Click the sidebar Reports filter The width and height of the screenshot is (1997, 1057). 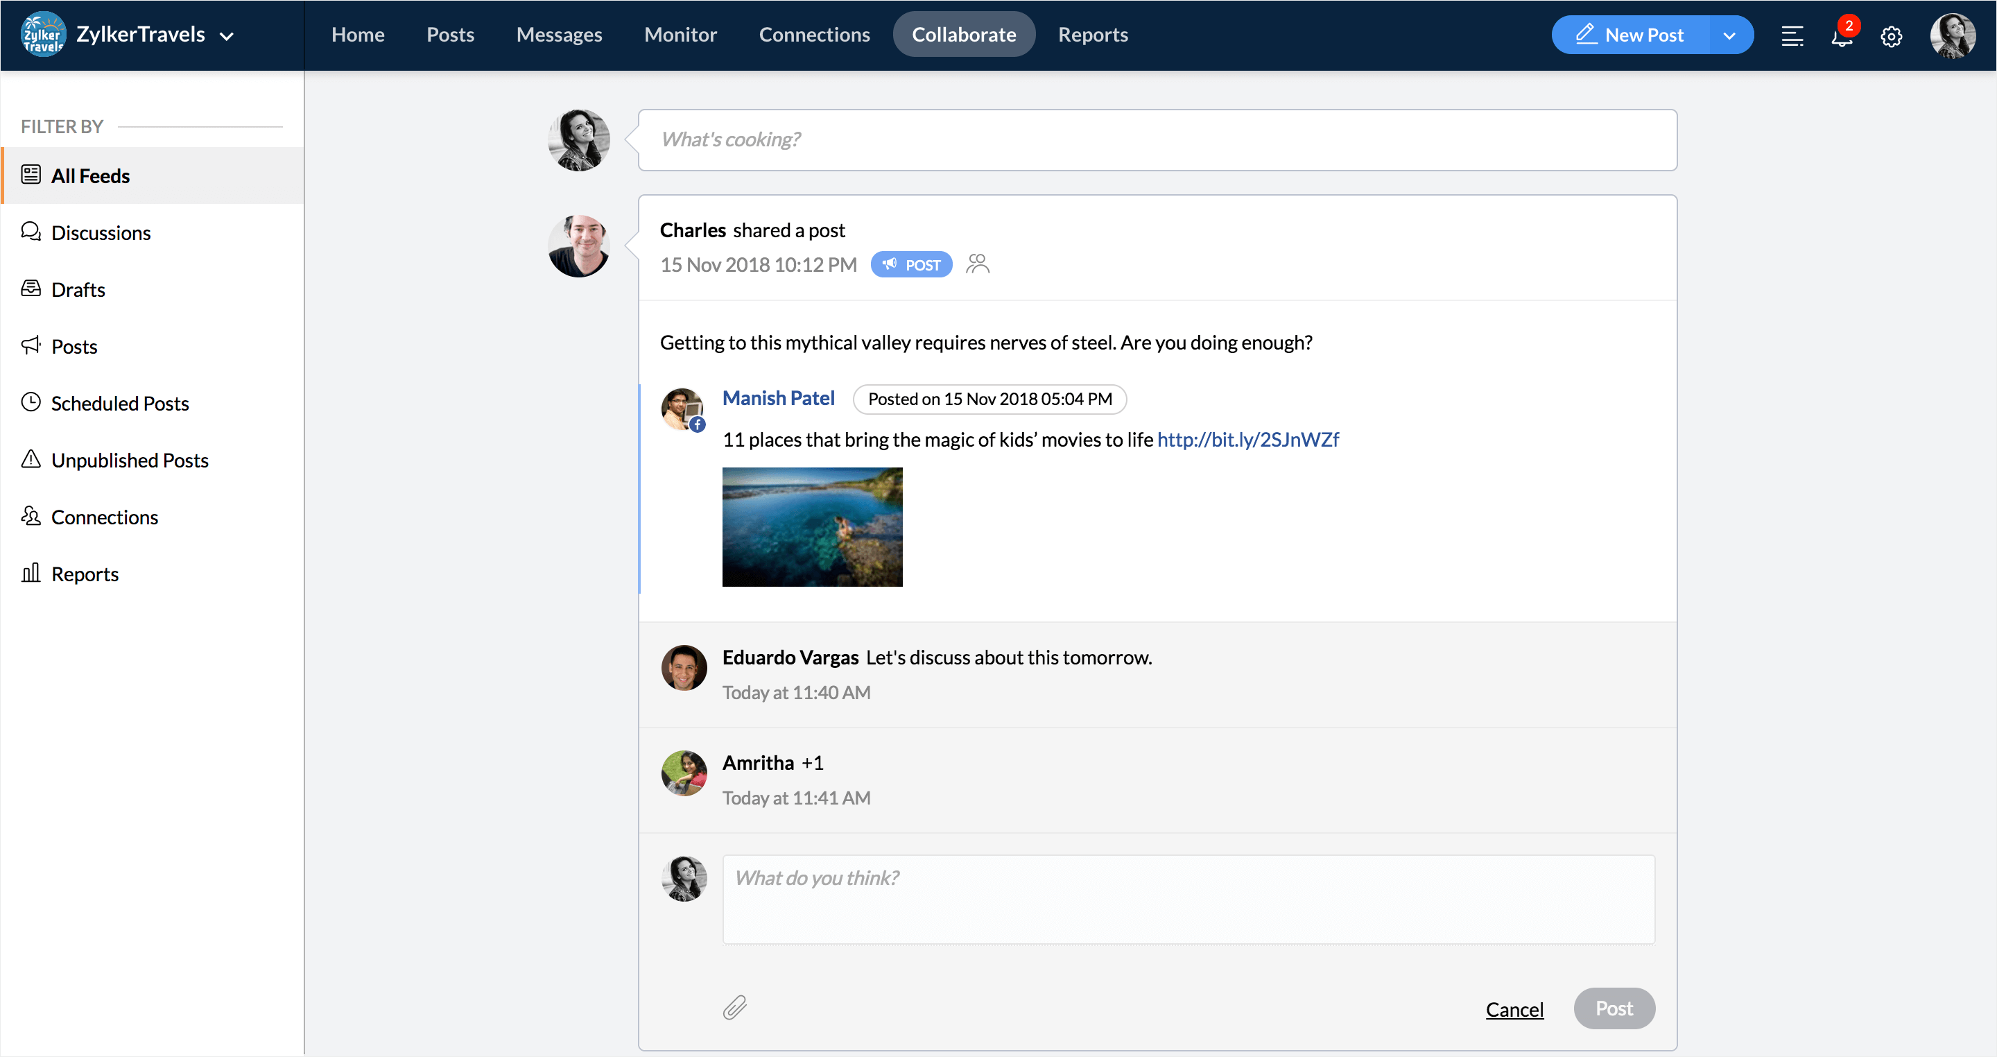click(85, 574)
